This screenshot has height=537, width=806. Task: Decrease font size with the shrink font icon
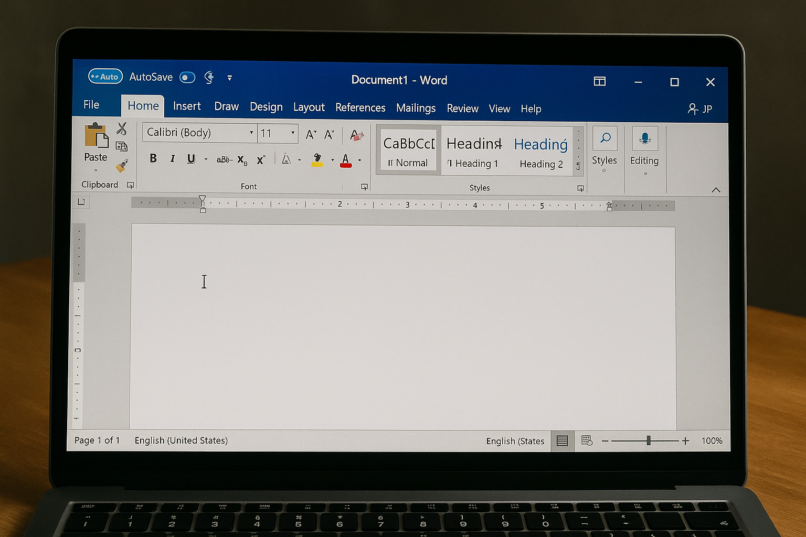coord(329,134)
